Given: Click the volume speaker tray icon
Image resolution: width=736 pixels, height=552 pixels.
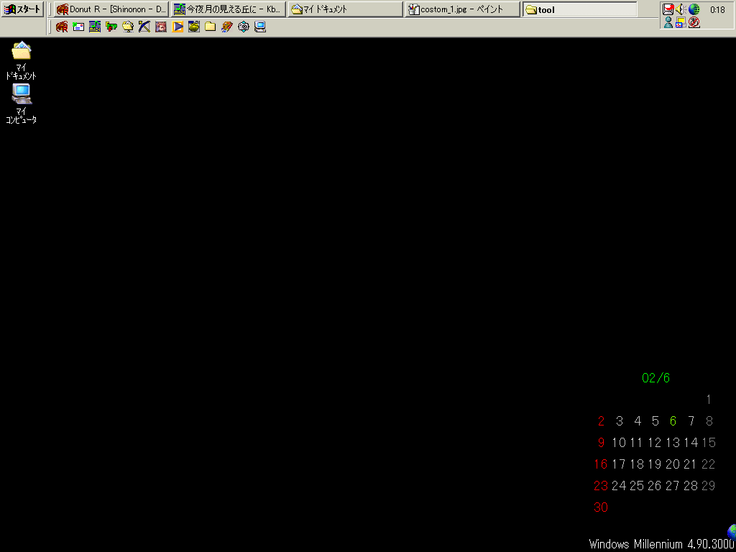Looking at the screenshot, I should click(x=681, y=9).
